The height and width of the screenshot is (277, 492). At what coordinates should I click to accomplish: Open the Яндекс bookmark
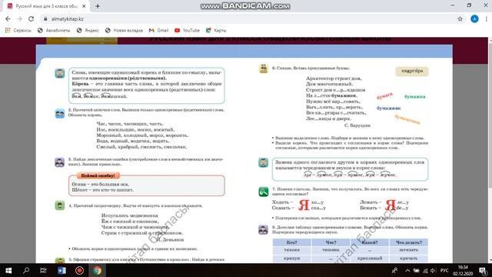point(88,31)
